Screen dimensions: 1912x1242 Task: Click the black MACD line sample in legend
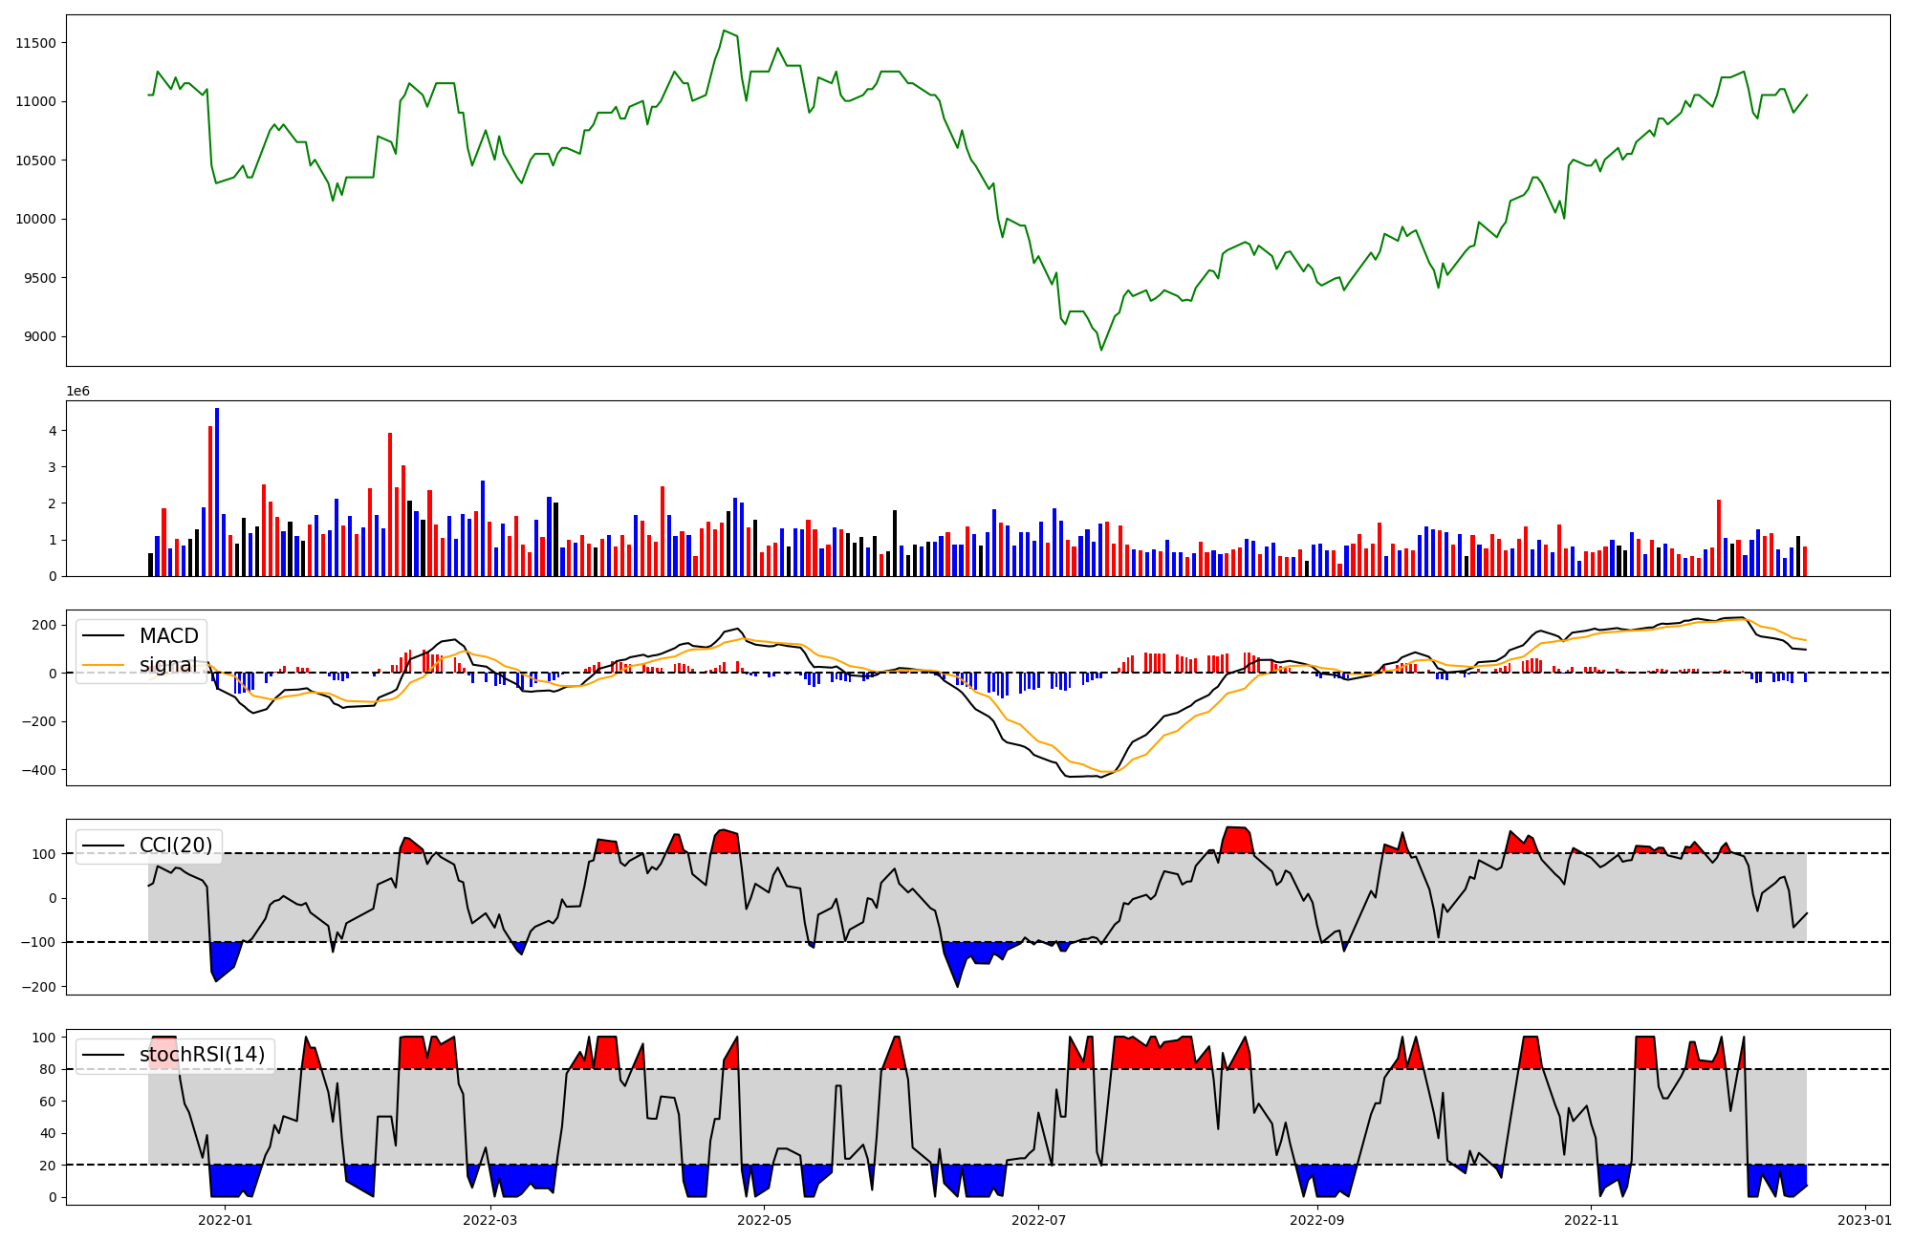(x=103, y=636)
